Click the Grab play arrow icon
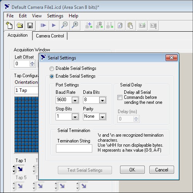 point(54,25)
